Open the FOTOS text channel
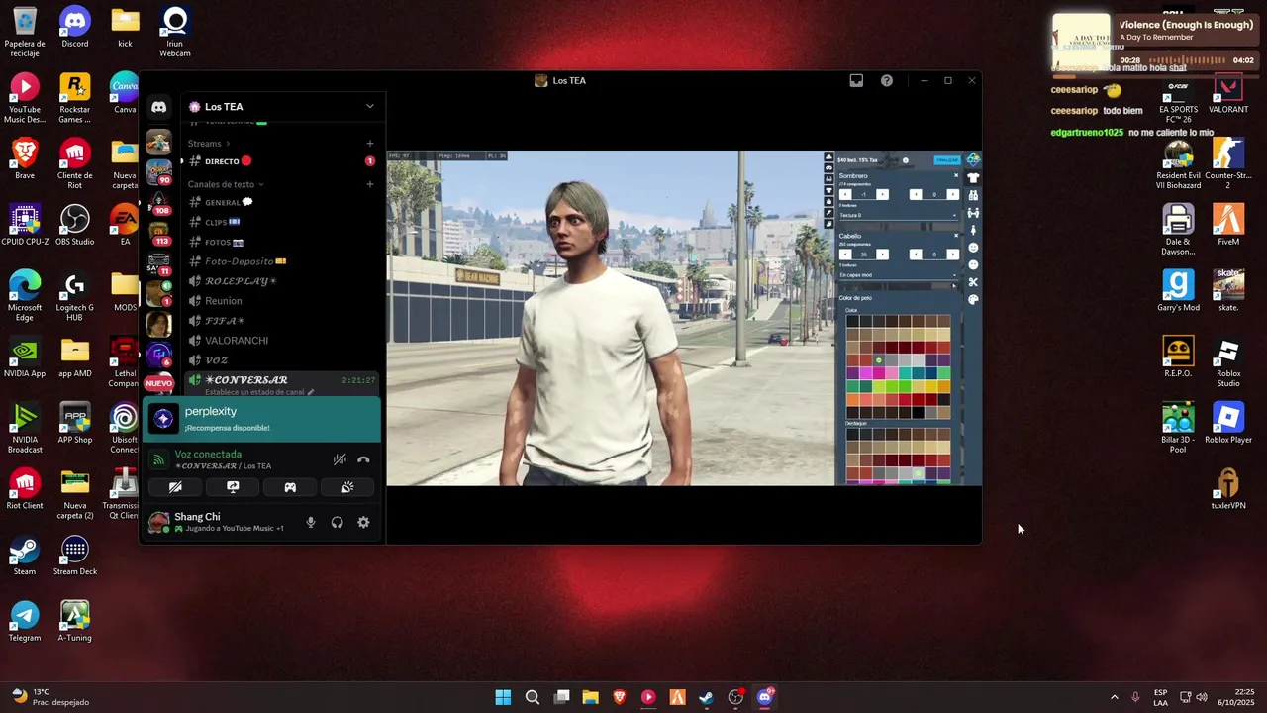This screenshot has width=1267, height=713. tap(281, 242)
